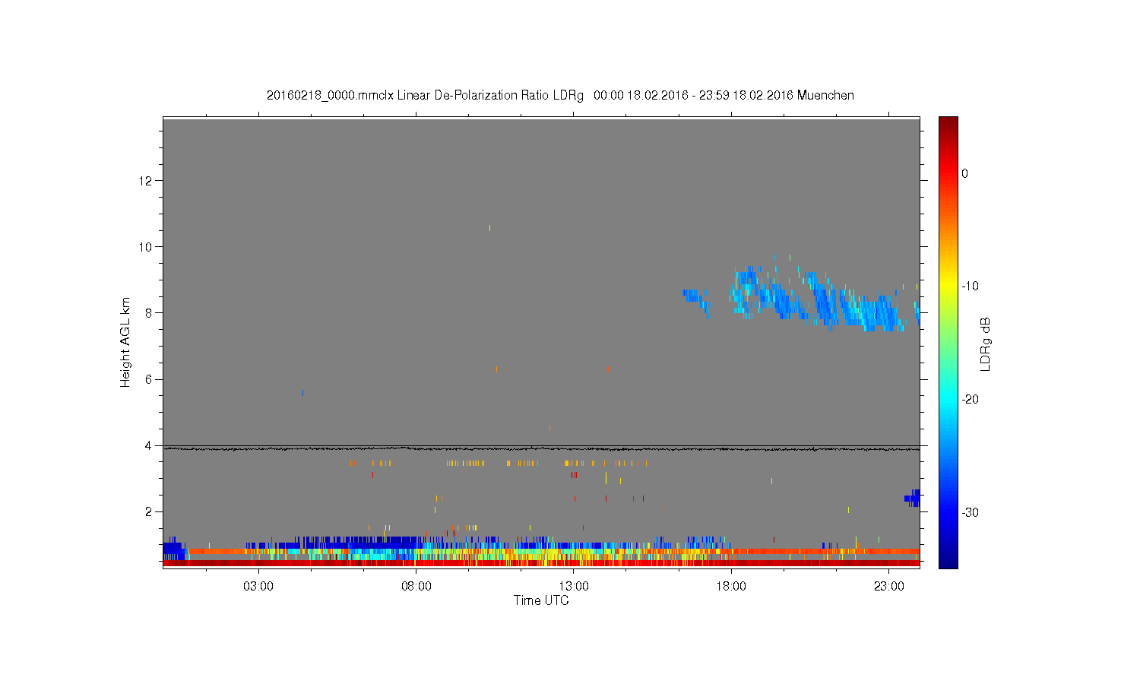1140x684 pixels.
Task: Click the dark red top of the colorbar
Action: 948,124
